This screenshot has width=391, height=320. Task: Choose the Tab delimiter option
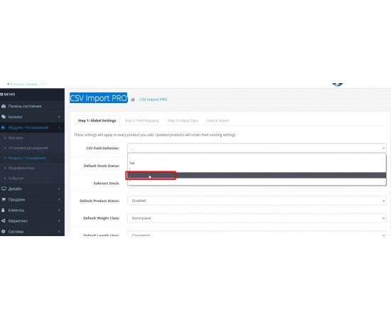coord(257,163)
